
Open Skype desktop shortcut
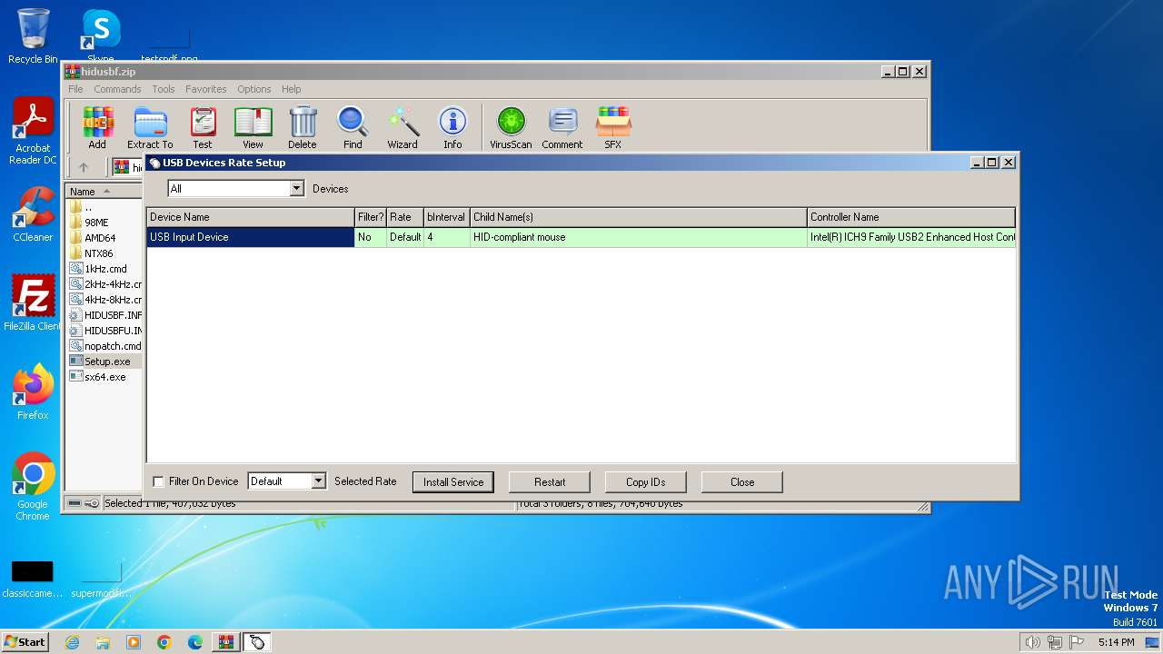(101, 35)
